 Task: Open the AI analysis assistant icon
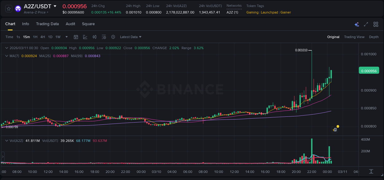356,24
